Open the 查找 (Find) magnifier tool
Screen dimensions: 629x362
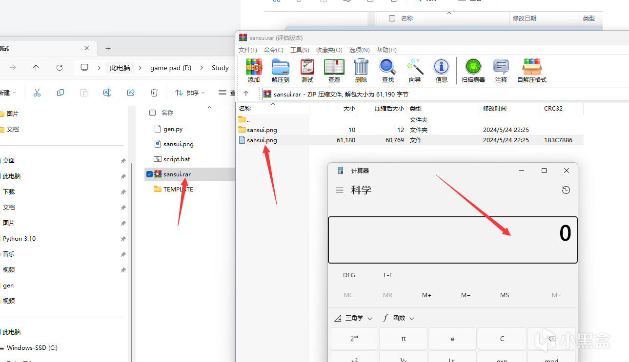coord(388,71)
